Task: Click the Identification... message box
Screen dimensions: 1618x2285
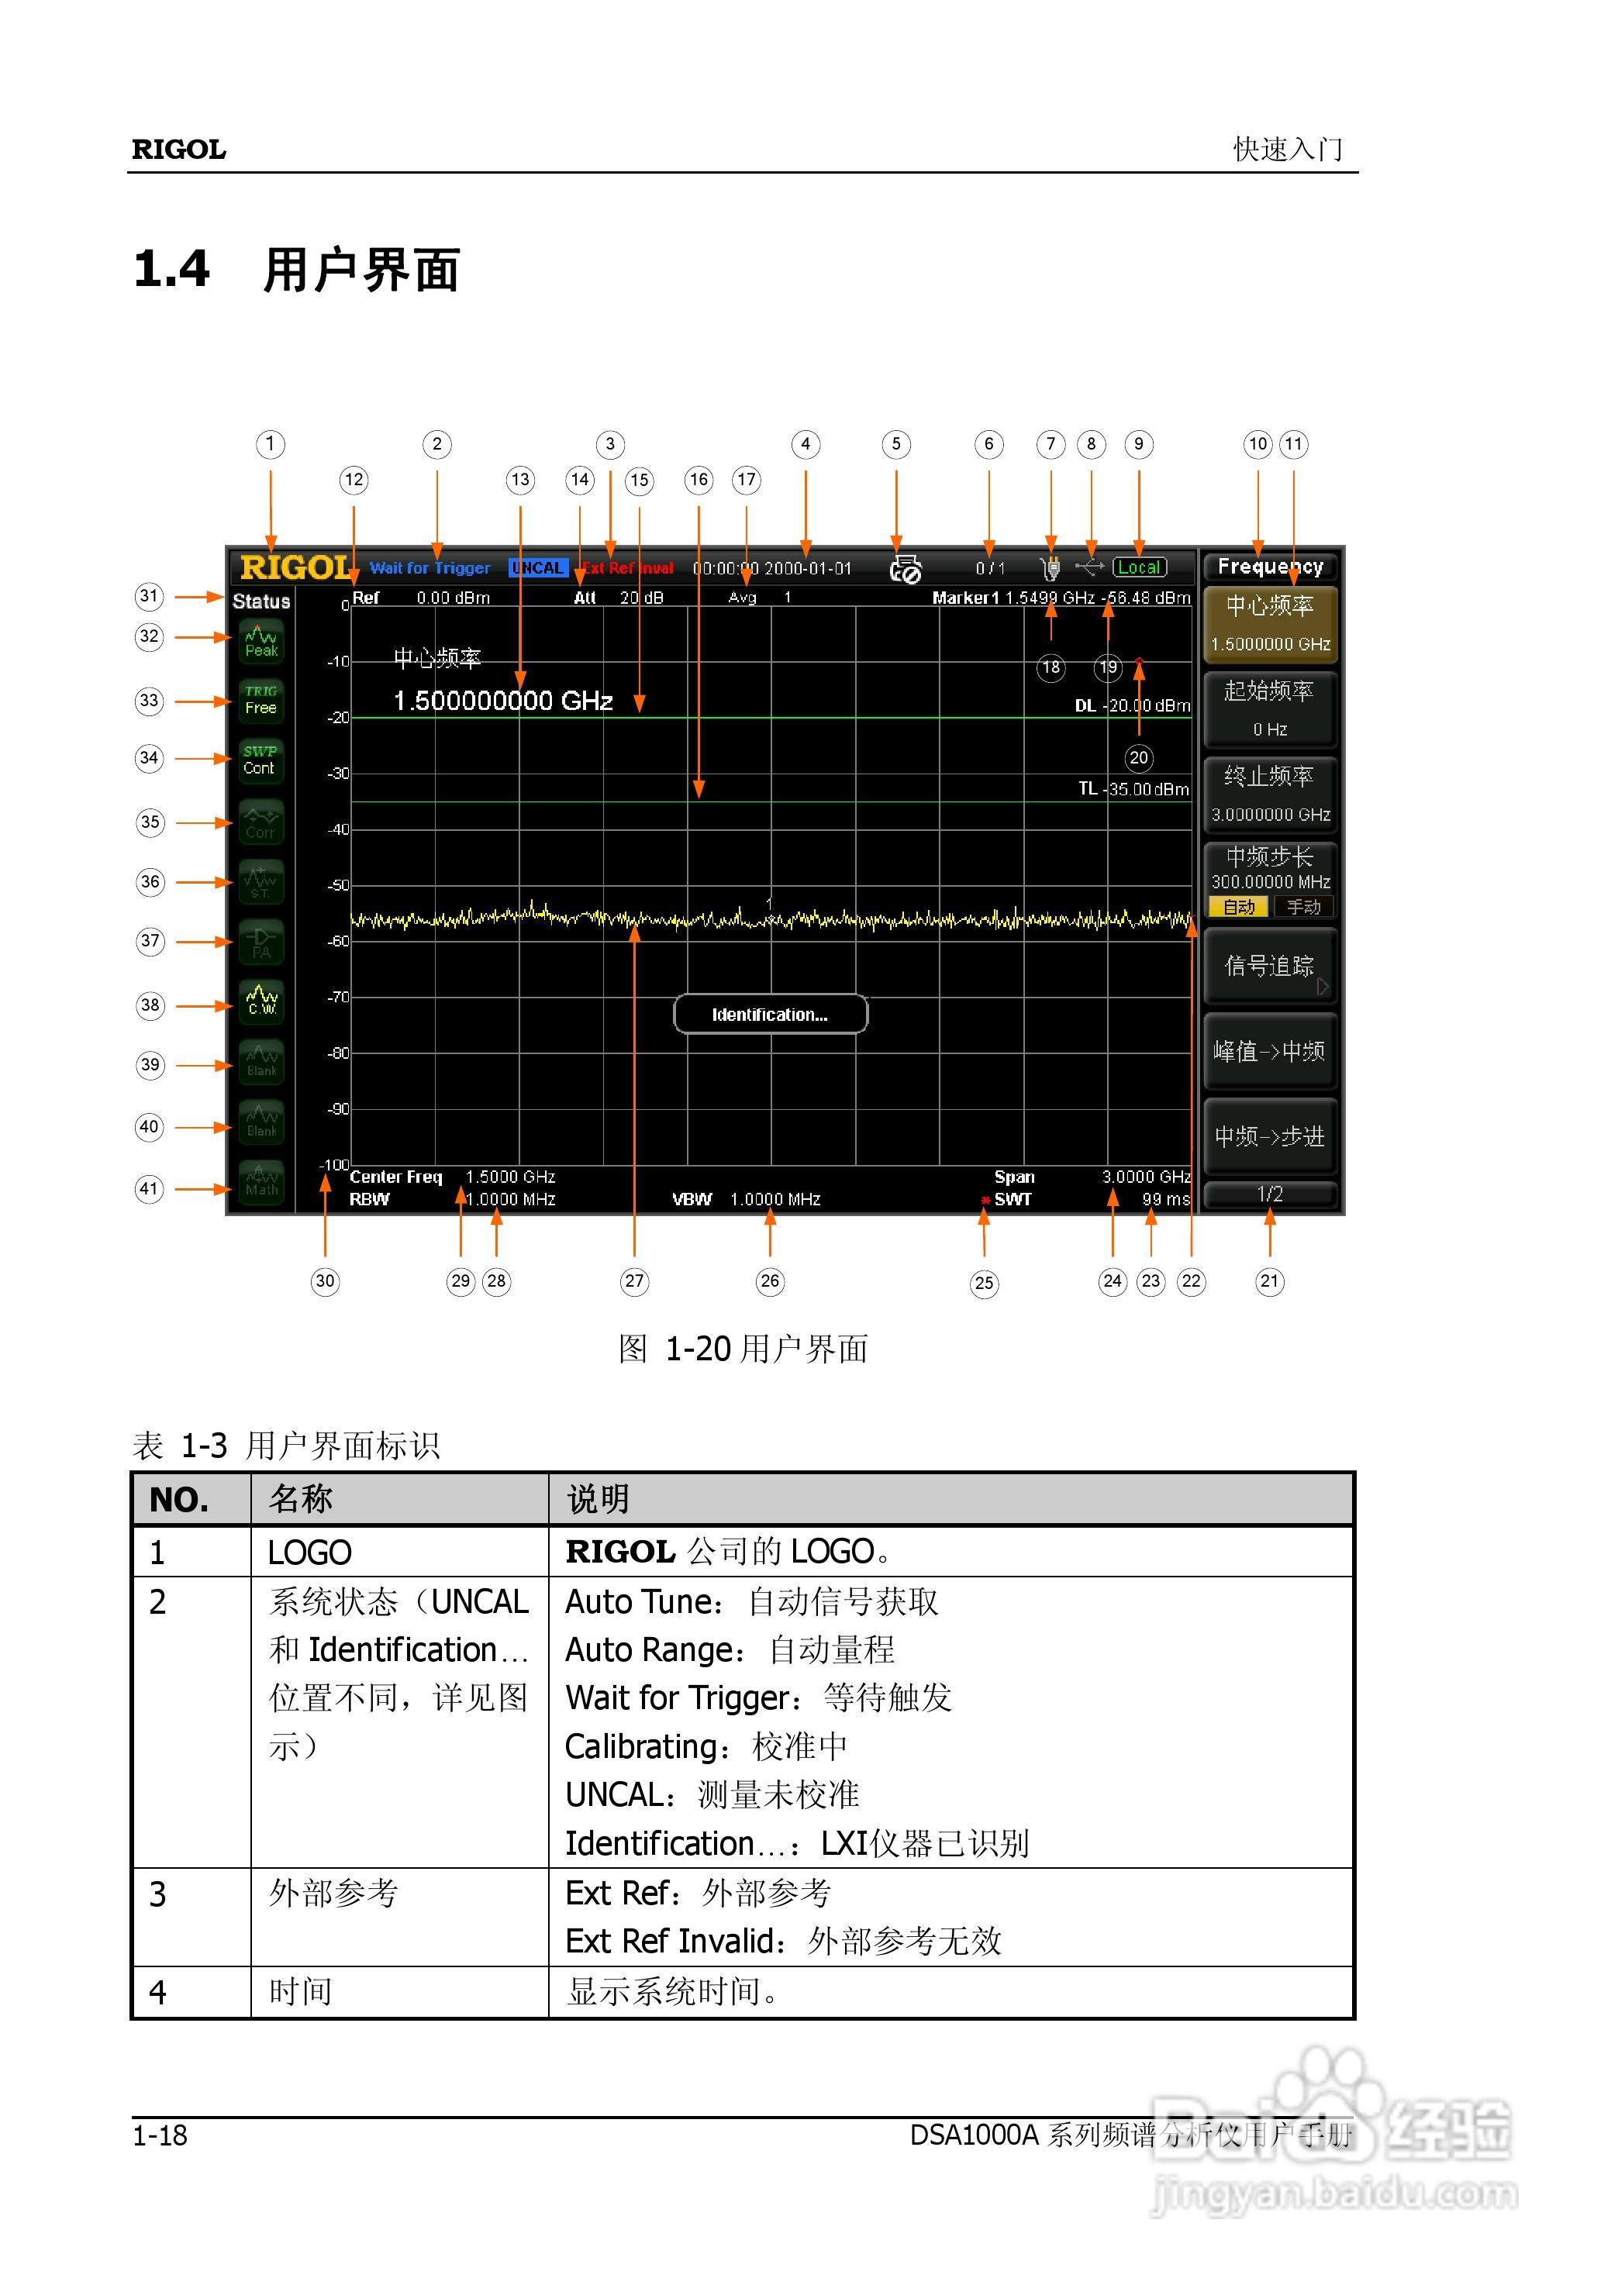Action: pos(770,1013)
